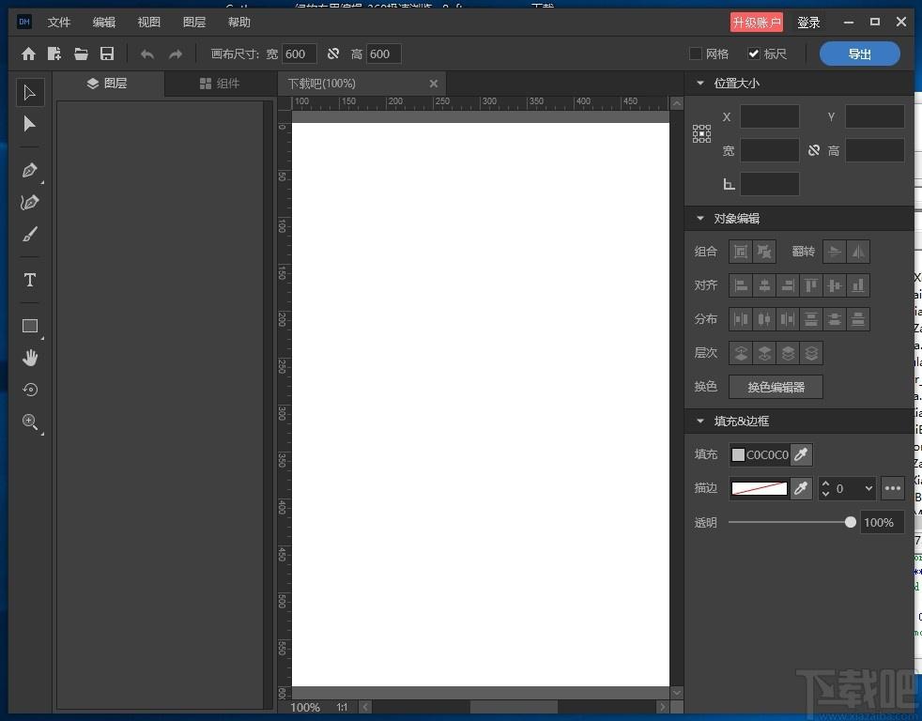Create a new file icon

point(54,54)
